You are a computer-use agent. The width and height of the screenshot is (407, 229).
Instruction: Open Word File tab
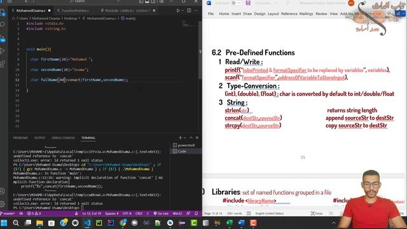click(x=210, y=14)
